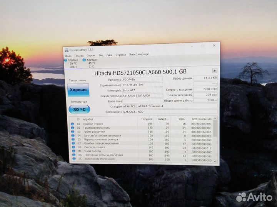Click the 14111 KB buffer size value
The height and width of the screenshot is (207, 277).
[205, 78]
